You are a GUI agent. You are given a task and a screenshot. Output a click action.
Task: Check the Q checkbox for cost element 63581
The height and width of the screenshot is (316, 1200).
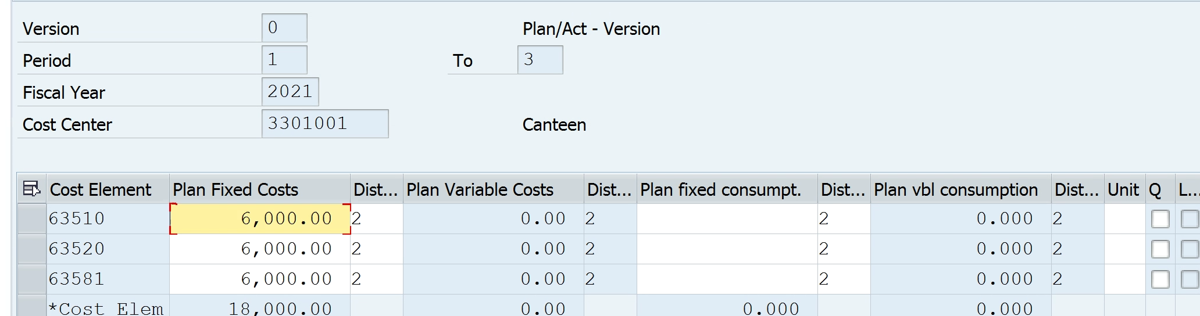(1160, 279)
